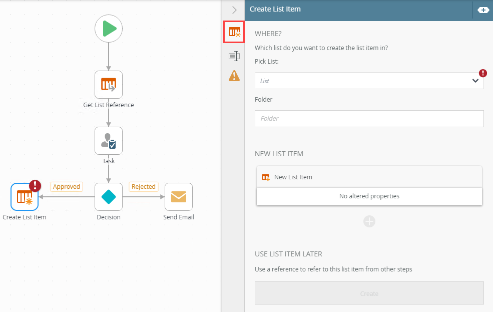The height and width of the screenshot is (312, 493).
Task: Click the Task step label
Action: tap(109, 161)
